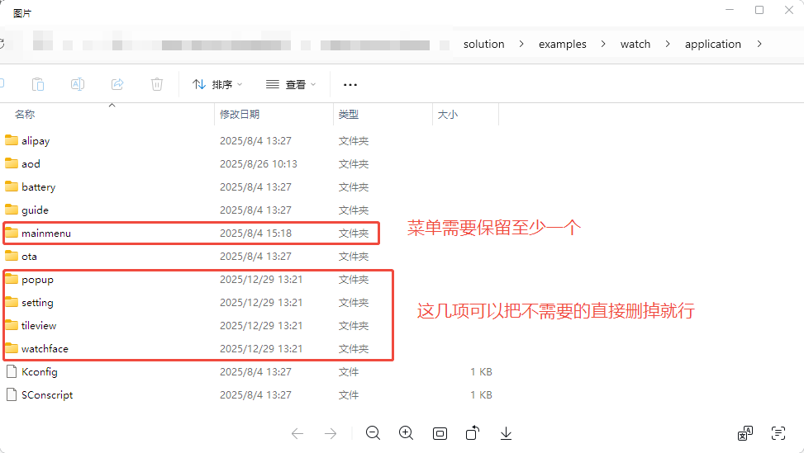
Task: Click the folder icon next to ota
Action: [x=12, y=256]
